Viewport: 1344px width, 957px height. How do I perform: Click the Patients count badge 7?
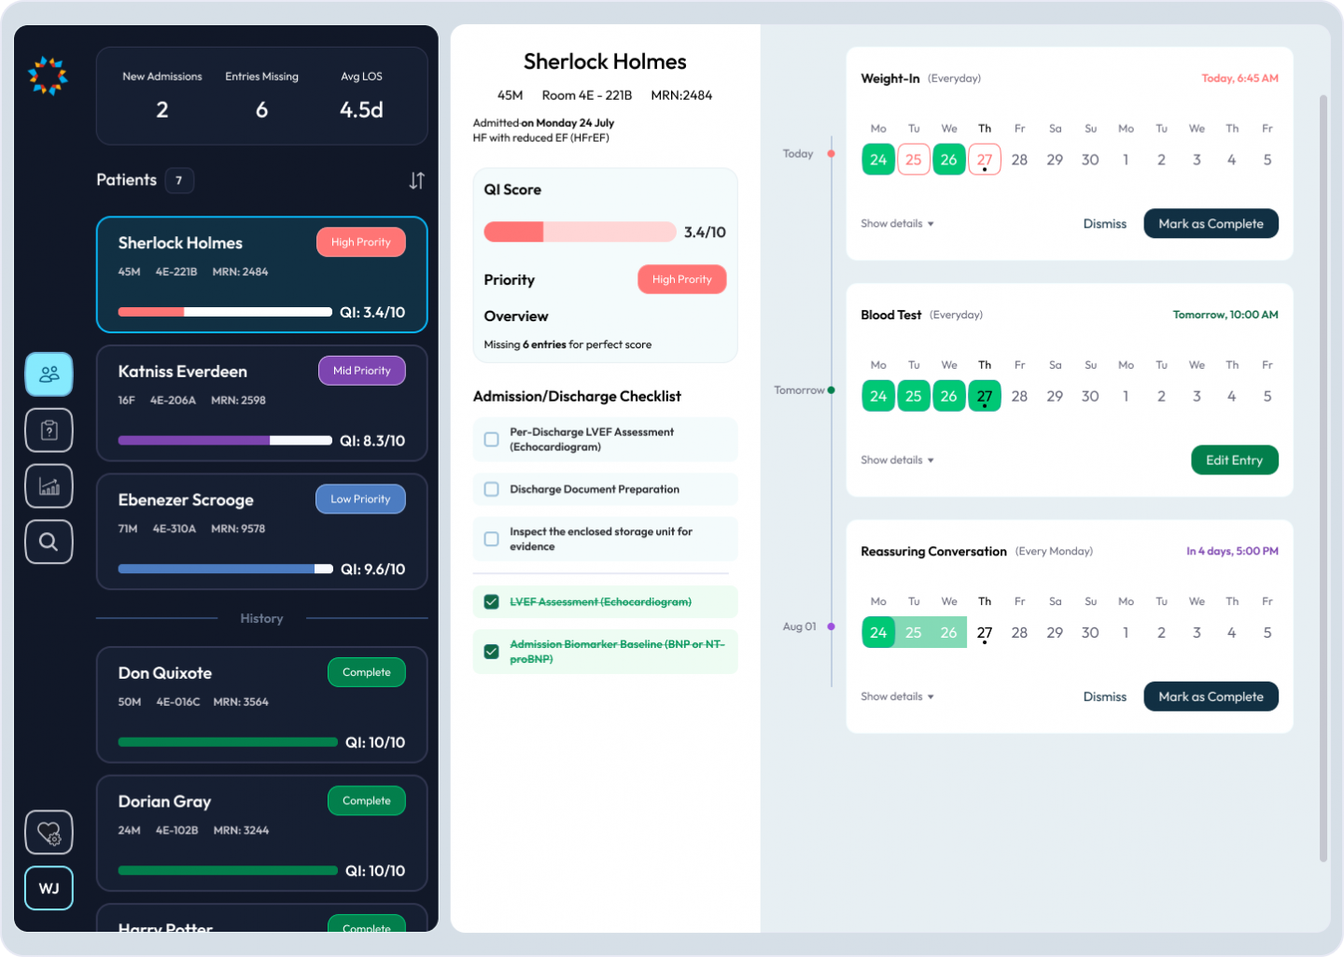(179, 180)
